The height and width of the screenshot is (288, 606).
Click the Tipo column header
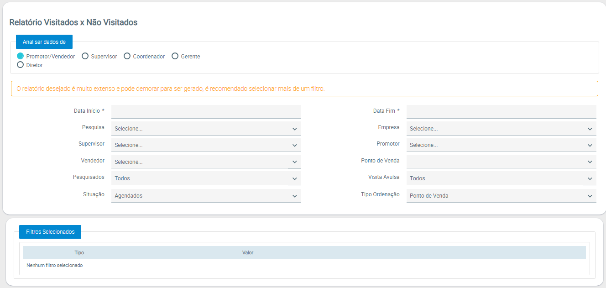pyautogui.click(x=79, y=252)
